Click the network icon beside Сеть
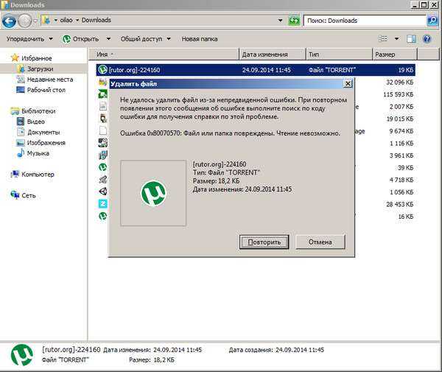442x372 pixels. pos(15,195)
